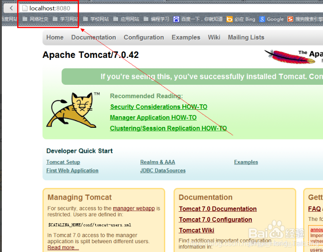This screenshot has width=323, height=252.
Task: Click the Managing Tomcat heading
Action: [x=80, y=197]
